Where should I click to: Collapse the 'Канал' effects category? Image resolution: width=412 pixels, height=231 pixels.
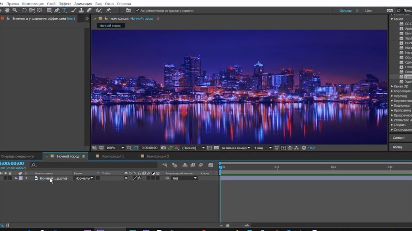coord(392,19)
